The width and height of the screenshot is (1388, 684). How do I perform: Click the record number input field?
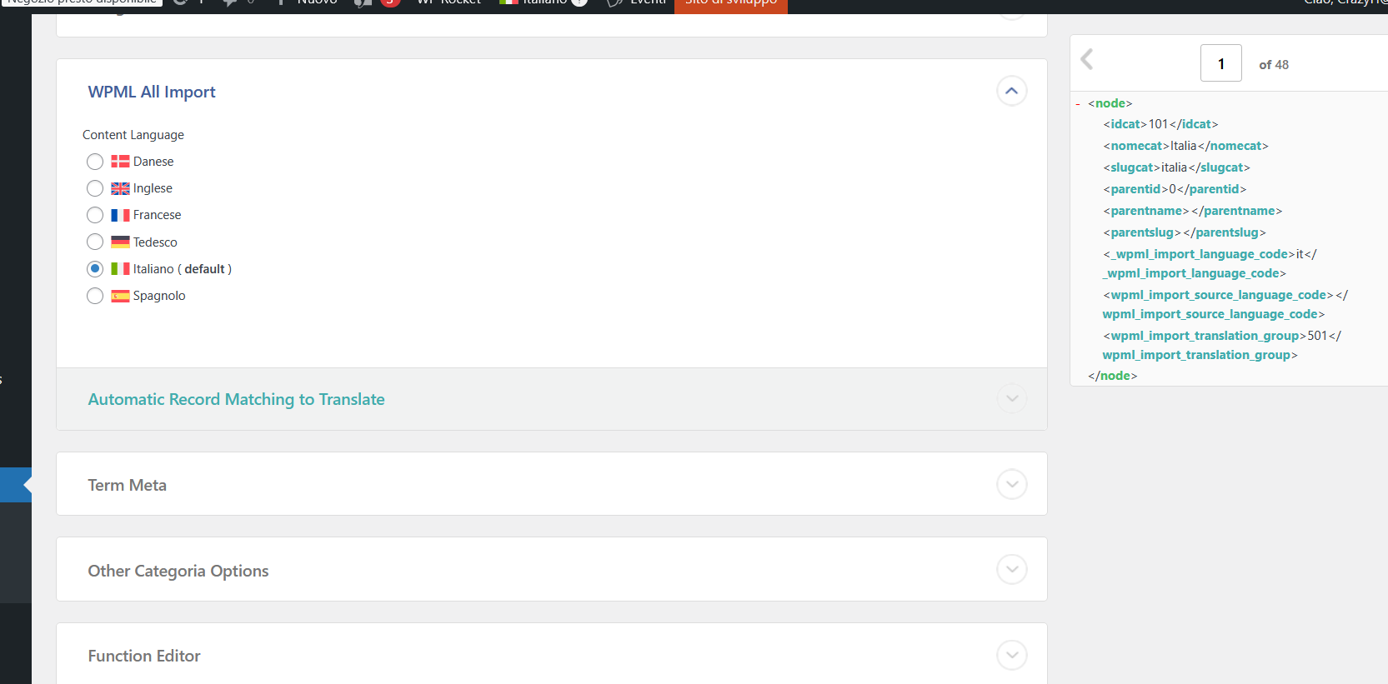[1221, 63]
